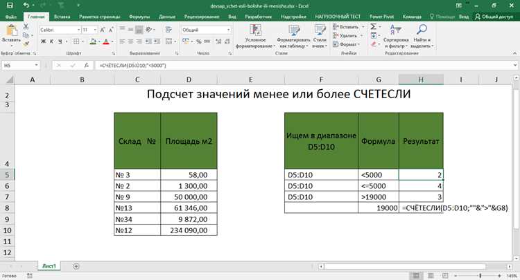Select the Лист1 sheet tab
520x280 pixels.
(x=49, y=266)
